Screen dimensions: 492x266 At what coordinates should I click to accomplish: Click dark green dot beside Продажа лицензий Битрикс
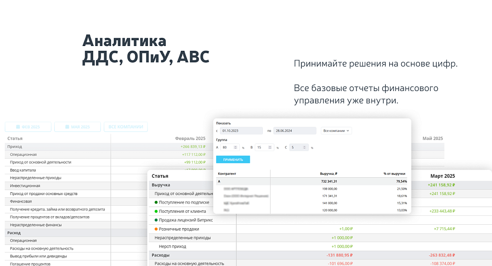point(156,220)
